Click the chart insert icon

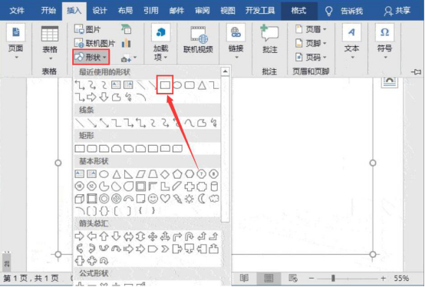click(127, 43)
